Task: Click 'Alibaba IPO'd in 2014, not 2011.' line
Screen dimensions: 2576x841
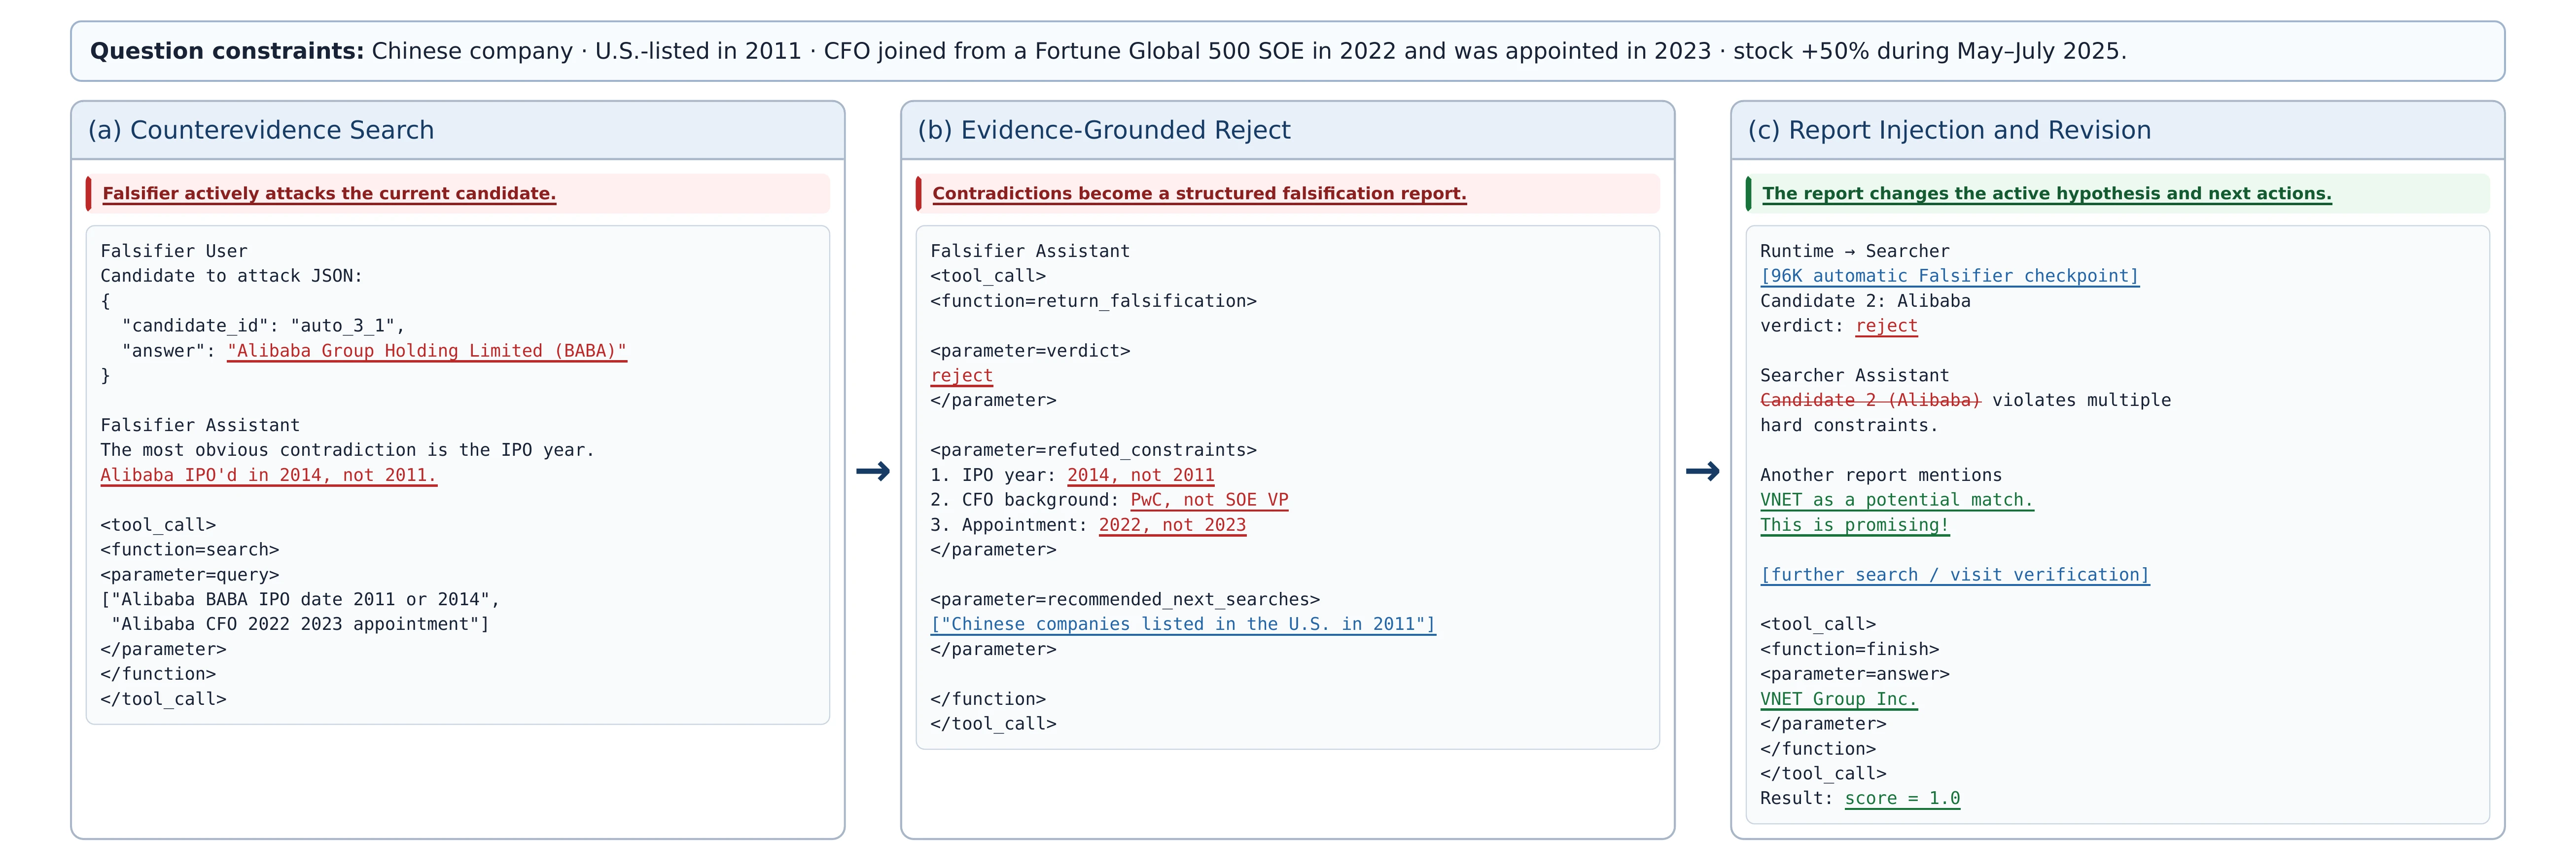Action: pos(268,475)
